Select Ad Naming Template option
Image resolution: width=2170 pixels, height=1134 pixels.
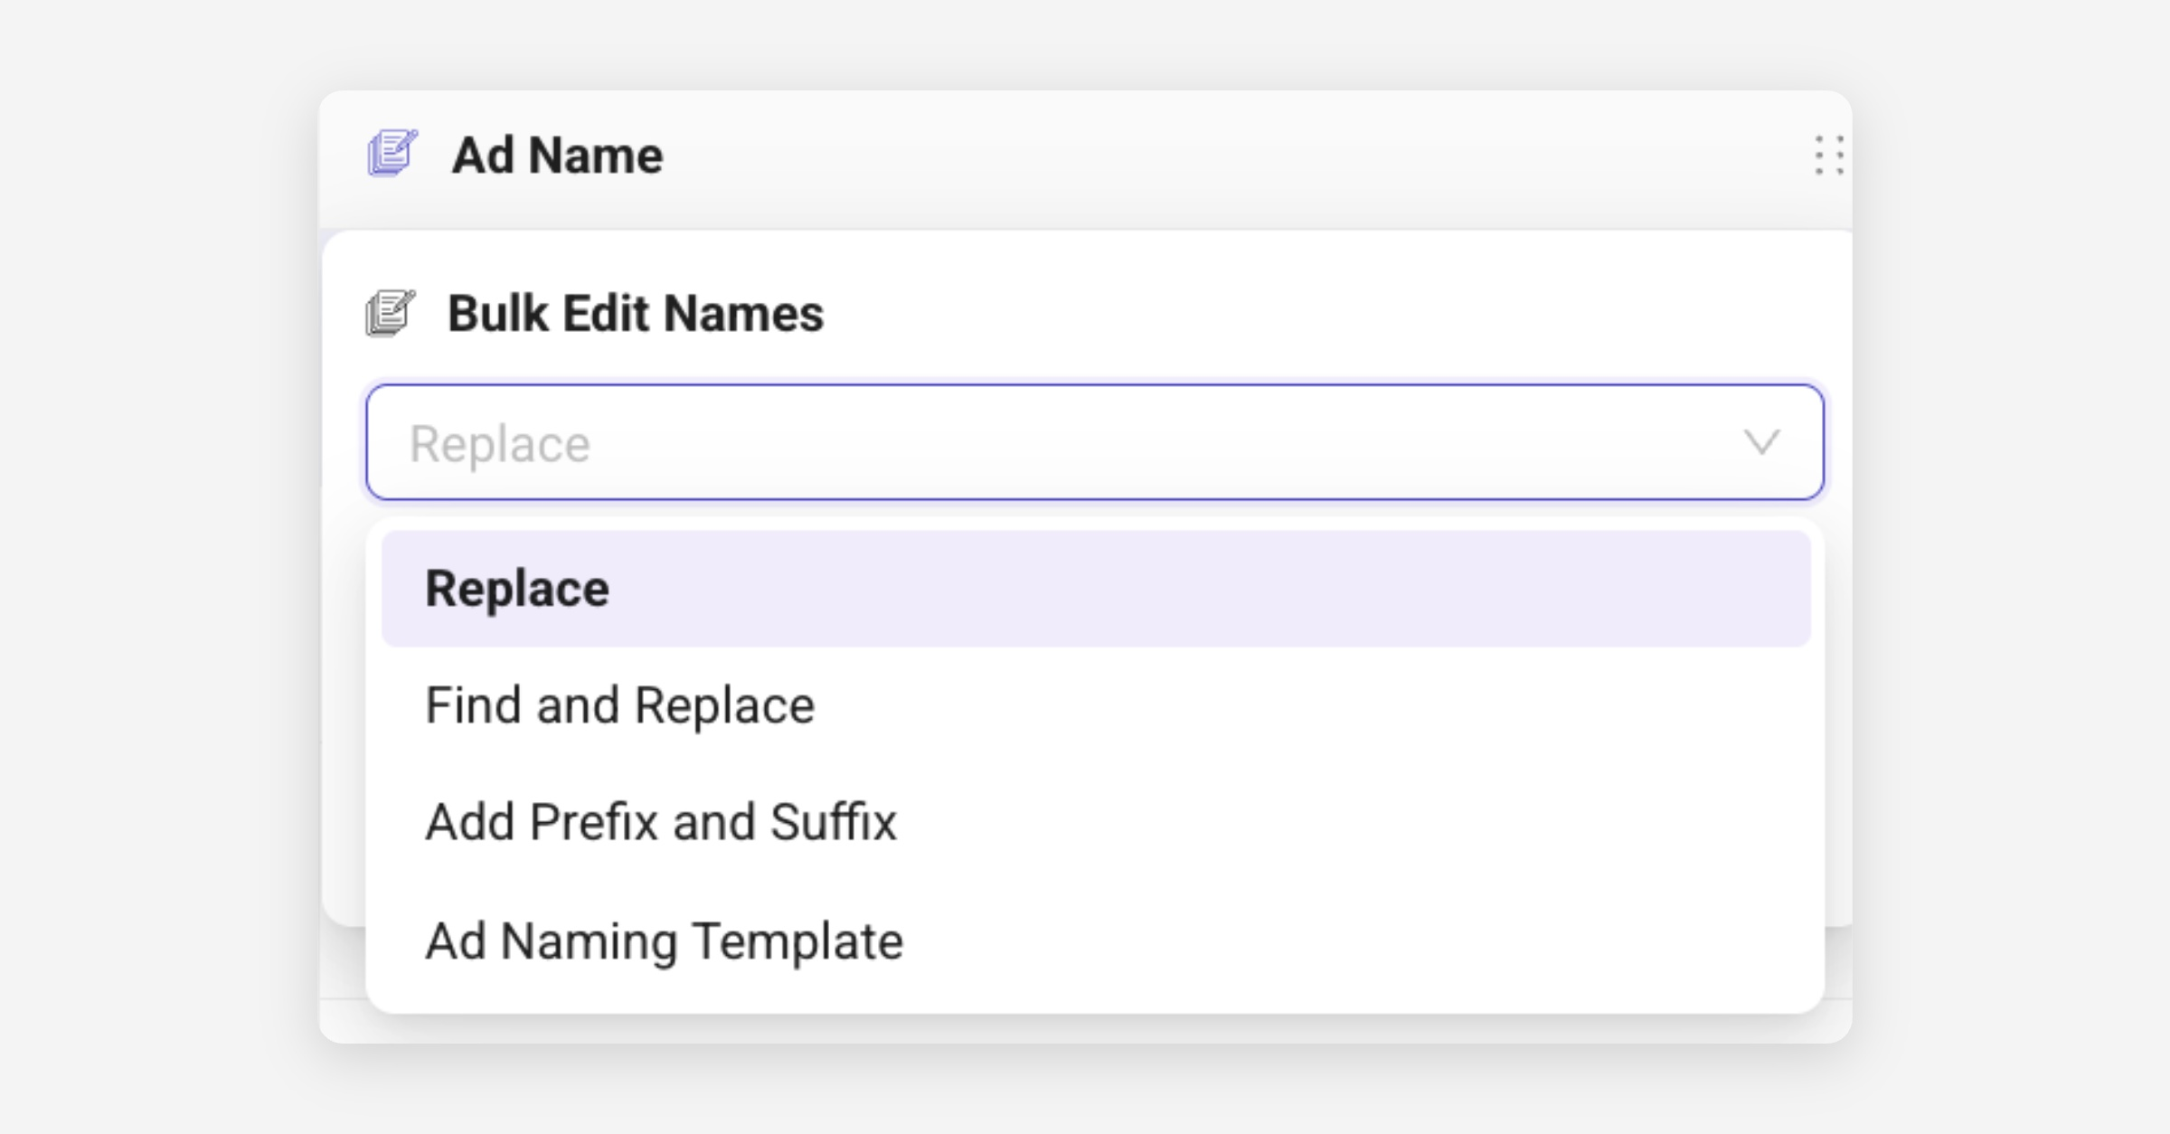[664, 940]
